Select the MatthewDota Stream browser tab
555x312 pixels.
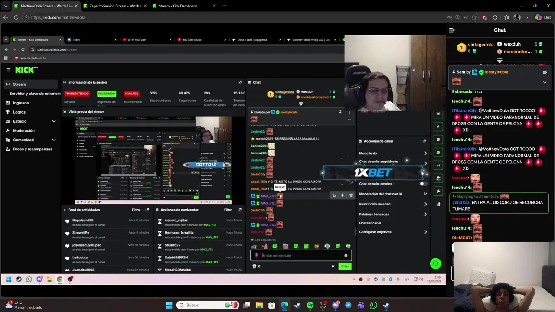46,6
